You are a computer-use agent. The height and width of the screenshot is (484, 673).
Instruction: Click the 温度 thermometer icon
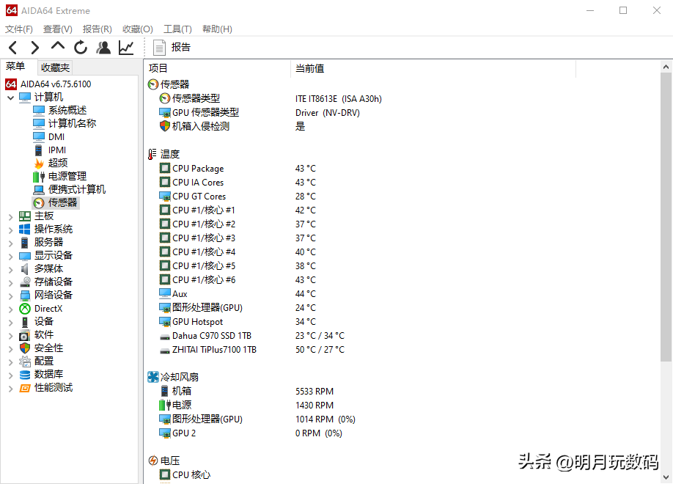[x=152, y=154]
